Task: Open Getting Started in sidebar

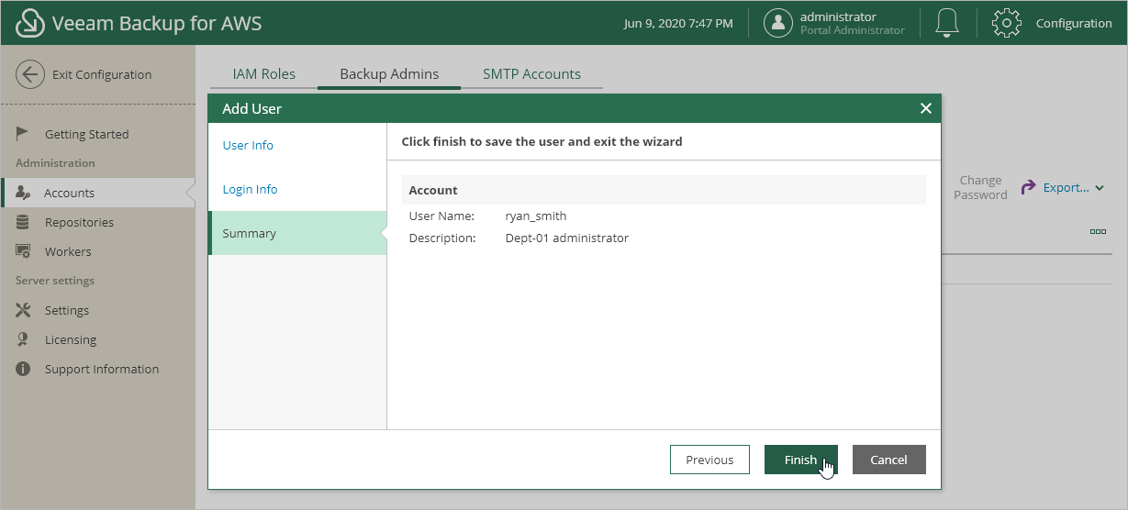Action: (x=86, y=134)
